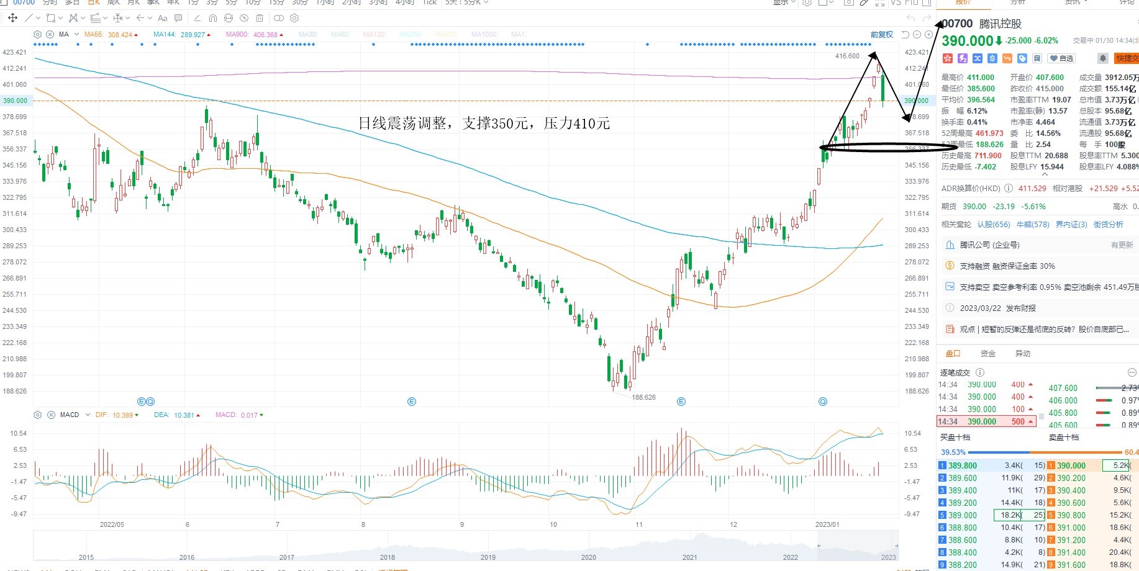The width and height of the screenshot is (1139, 571).
Task: Add stock to 自选 watchlist
Action: (x=1061, y=58)
